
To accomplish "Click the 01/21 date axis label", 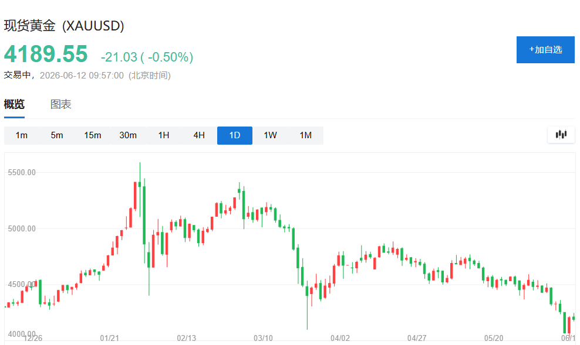I will (110, 338).
